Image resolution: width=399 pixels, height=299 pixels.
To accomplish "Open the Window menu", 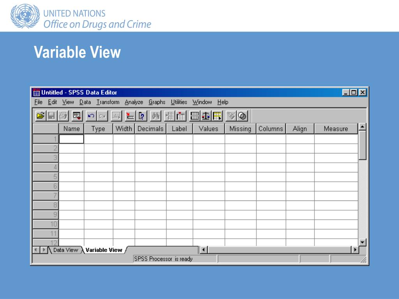I will point(202,102).
